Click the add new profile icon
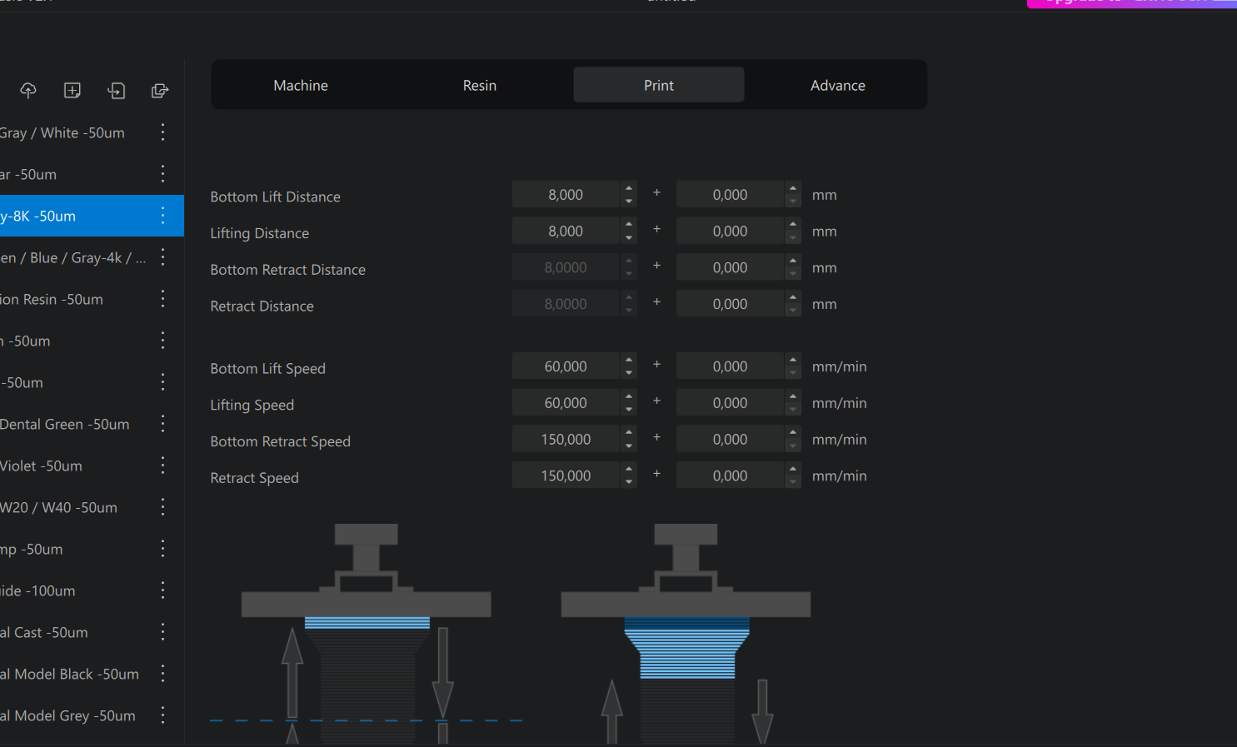This screenshot has height=747, width=1237. [72, 90]
